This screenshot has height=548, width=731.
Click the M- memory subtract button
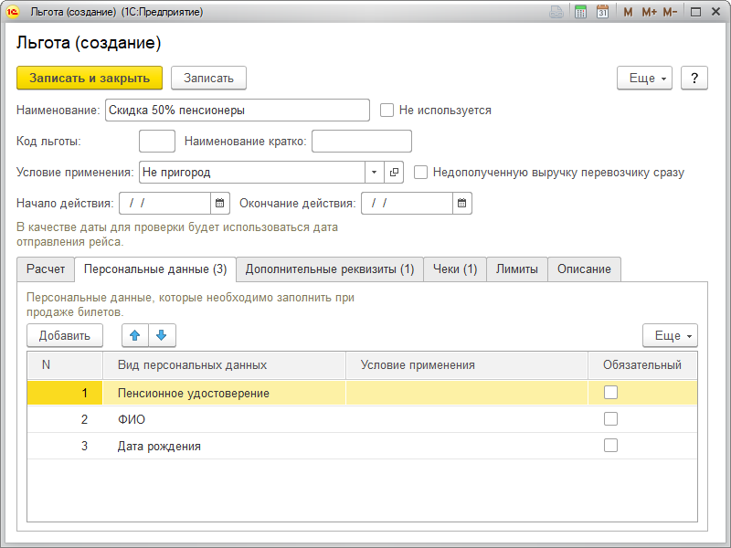click(670, 12)
